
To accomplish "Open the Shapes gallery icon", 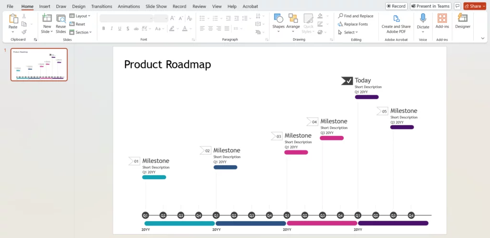I will coord(278,18).
